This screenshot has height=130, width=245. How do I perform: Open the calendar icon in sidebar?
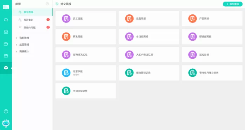6,56
